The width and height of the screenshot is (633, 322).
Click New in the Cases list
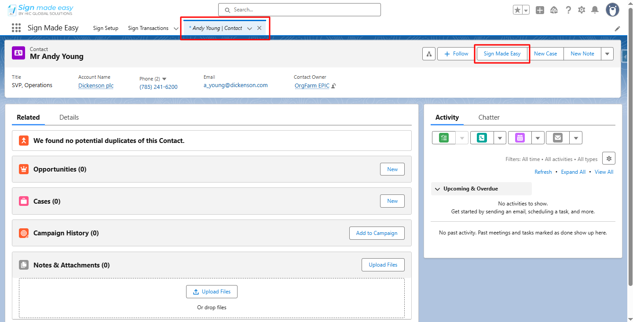tap(392, 201)
